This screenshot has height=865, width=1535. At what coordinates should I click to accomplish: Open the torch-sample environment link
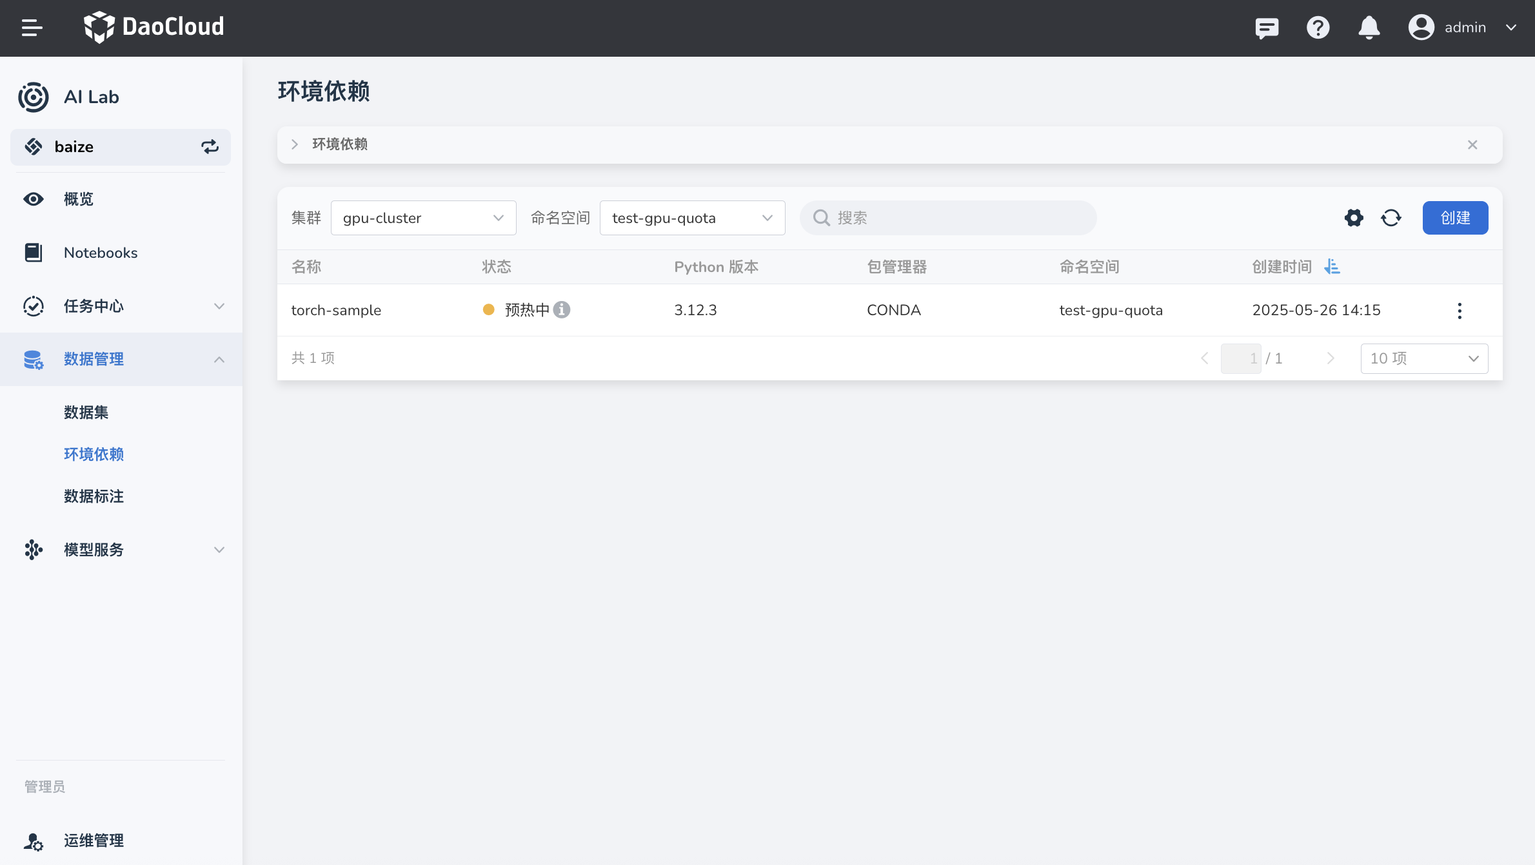[336, 310]
